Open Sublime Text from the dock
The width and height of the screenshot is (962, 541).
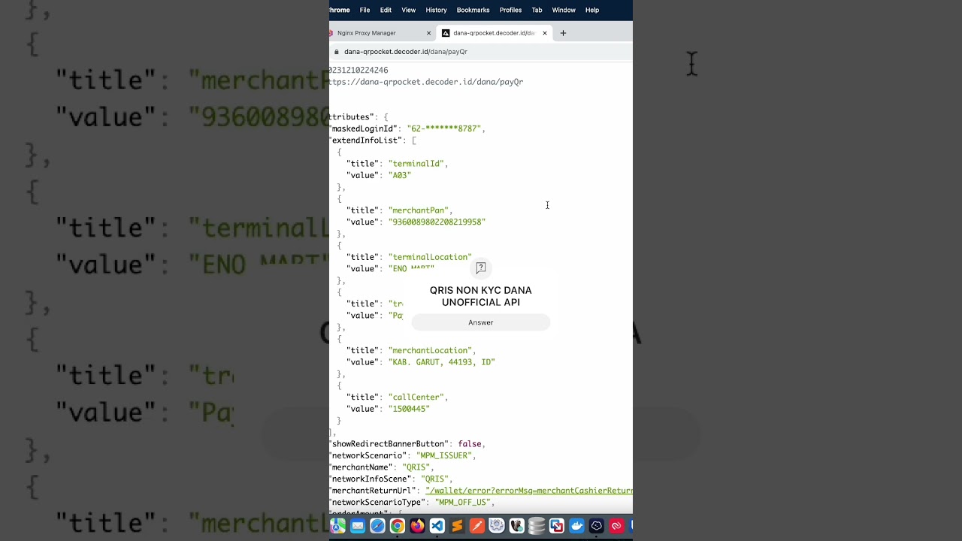pos(457,526)
